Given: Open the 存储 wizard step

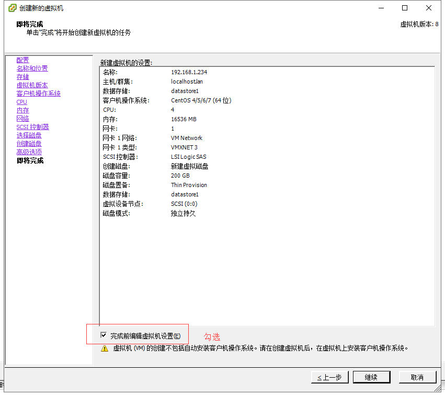Looking at the screenshot, I should pos(22,76).
